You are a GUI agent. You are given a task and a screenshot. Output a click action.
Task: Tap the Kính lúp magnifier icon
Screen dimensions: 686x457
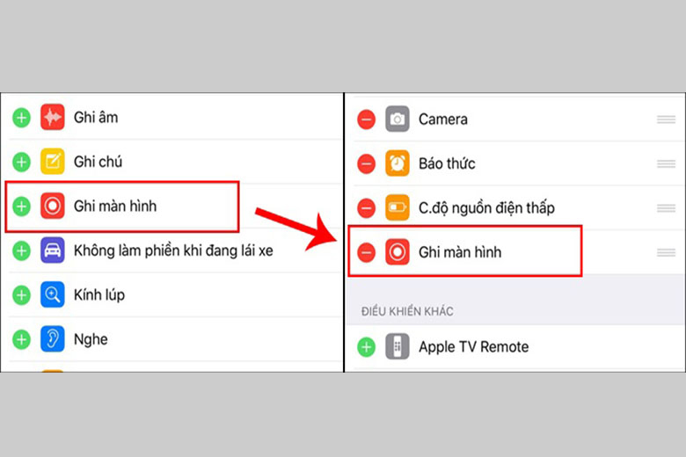pos(53,295)
